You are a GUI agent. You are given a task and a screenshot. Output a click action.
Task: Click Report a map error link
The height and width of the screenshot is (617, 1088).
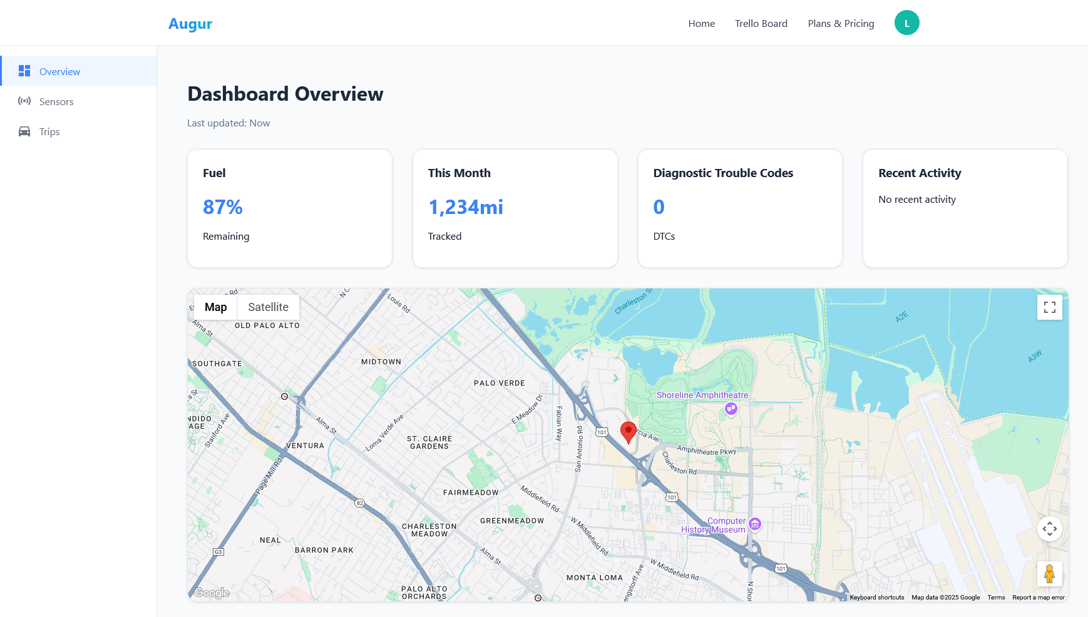click(x=1038, y=597)
